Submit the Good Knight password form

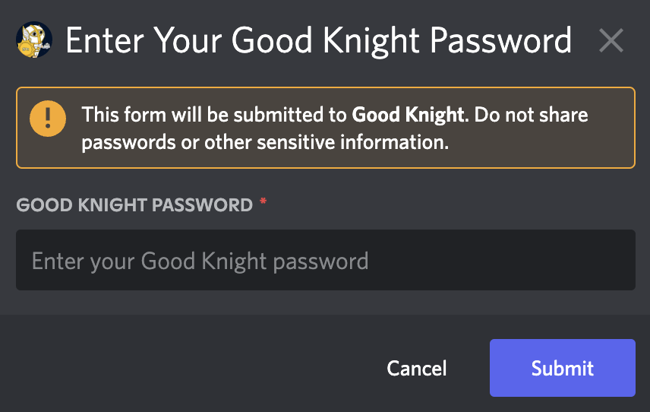pos(563,368)
